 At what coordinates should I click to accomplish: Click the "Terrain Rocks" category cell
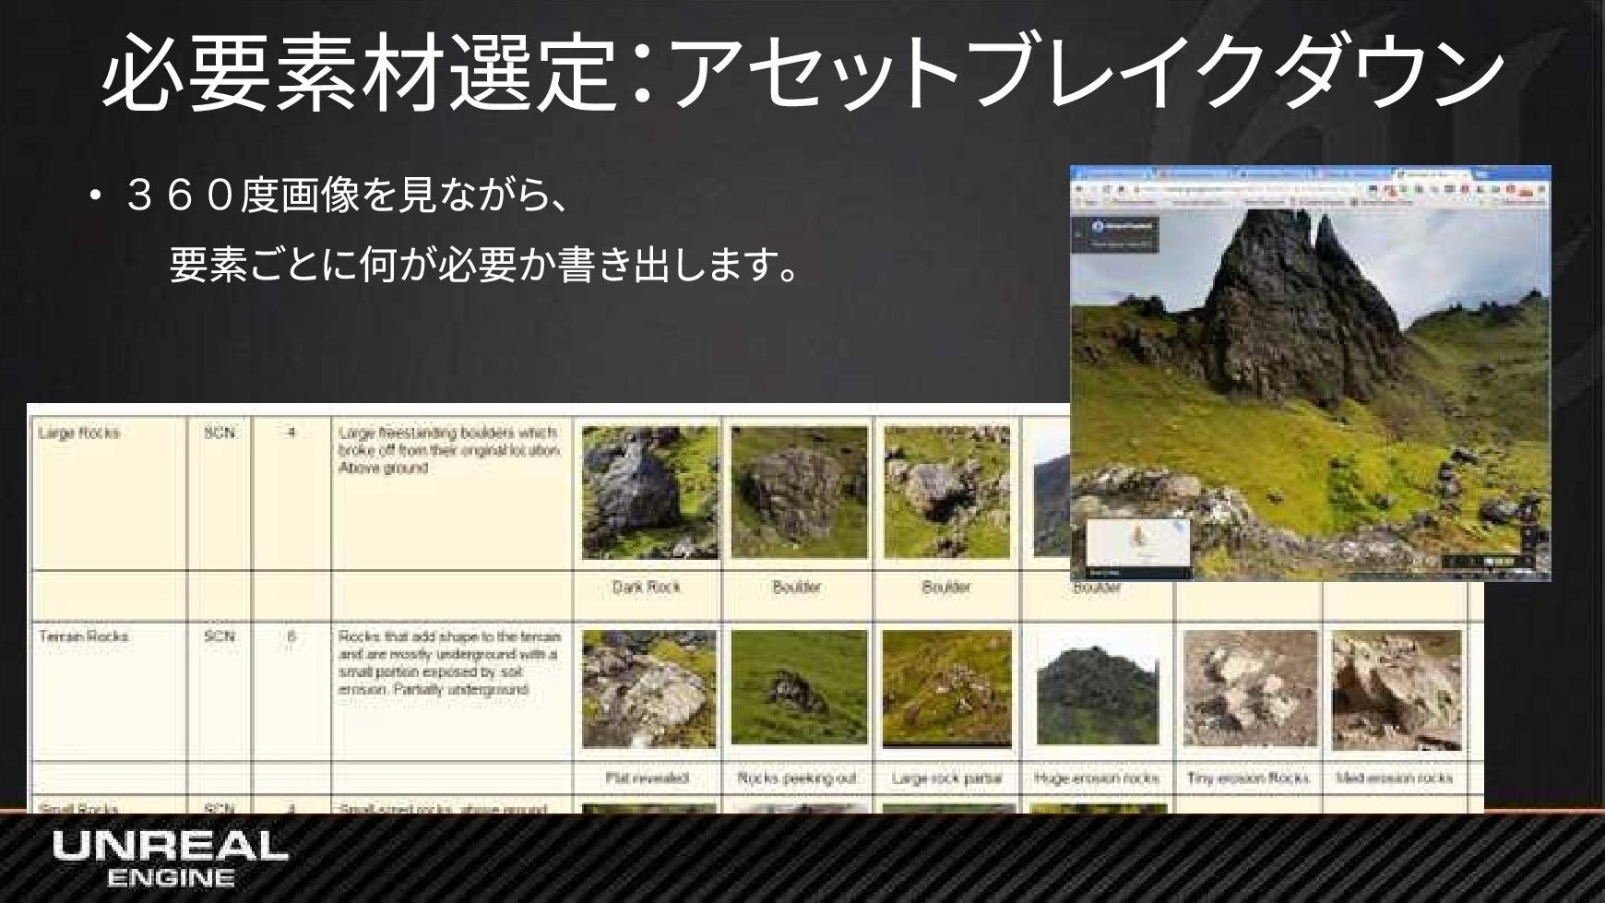(x=110, y=693)
